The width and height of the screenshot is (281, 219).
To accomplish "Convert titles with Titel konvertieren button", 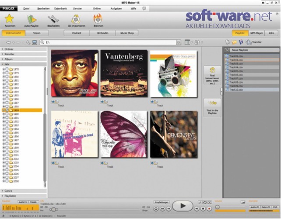I will [212, 75].
